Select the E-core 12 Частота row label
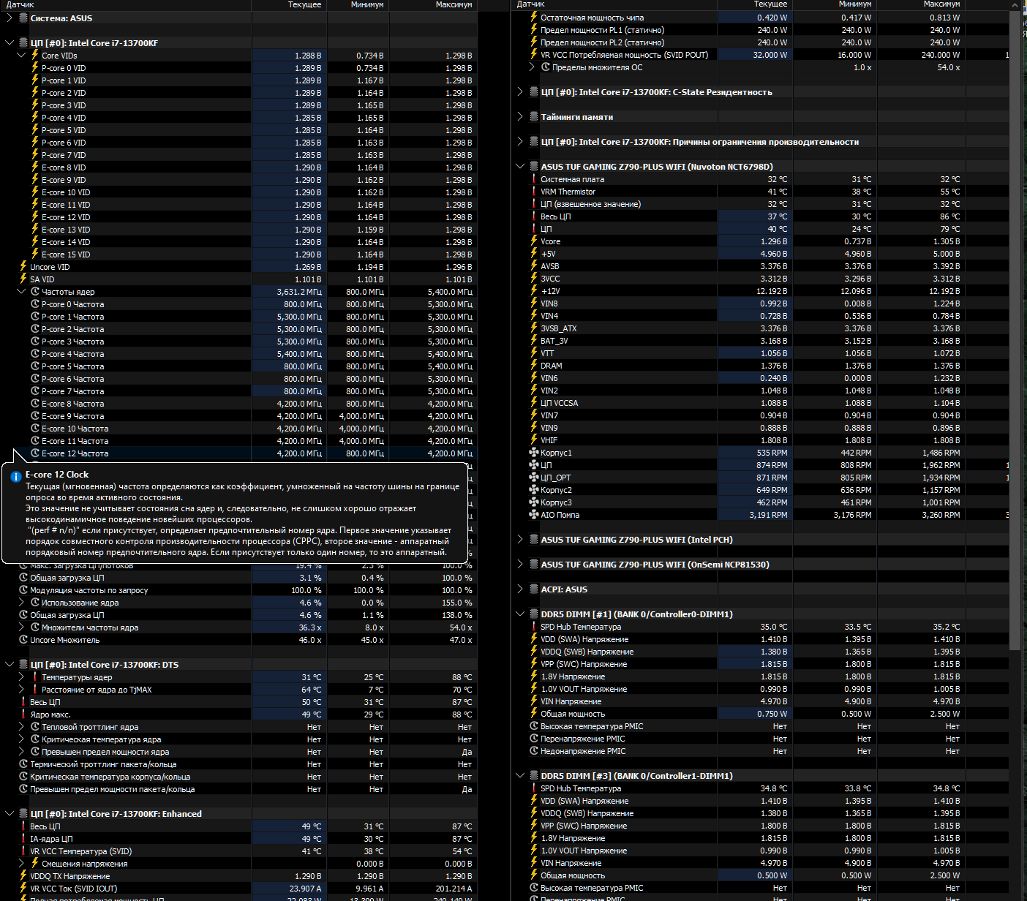1027x901 pixels. [x=75, y=453]
